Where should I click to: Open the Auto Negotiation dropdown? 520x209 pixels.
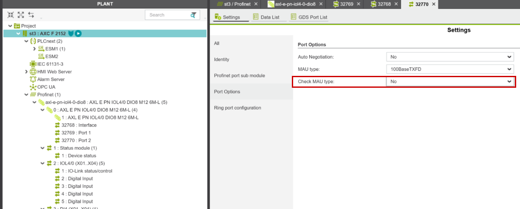pos(450,57)
